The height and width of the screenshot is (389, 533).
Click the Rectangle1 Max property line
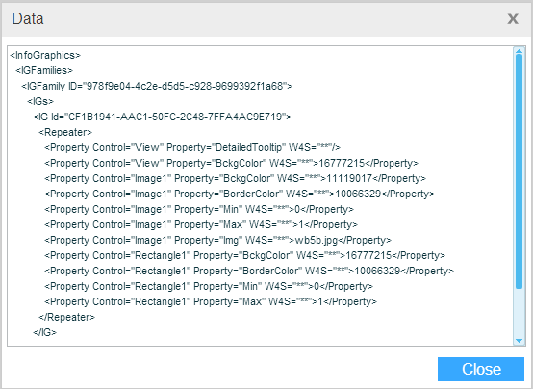click(211, 301)
